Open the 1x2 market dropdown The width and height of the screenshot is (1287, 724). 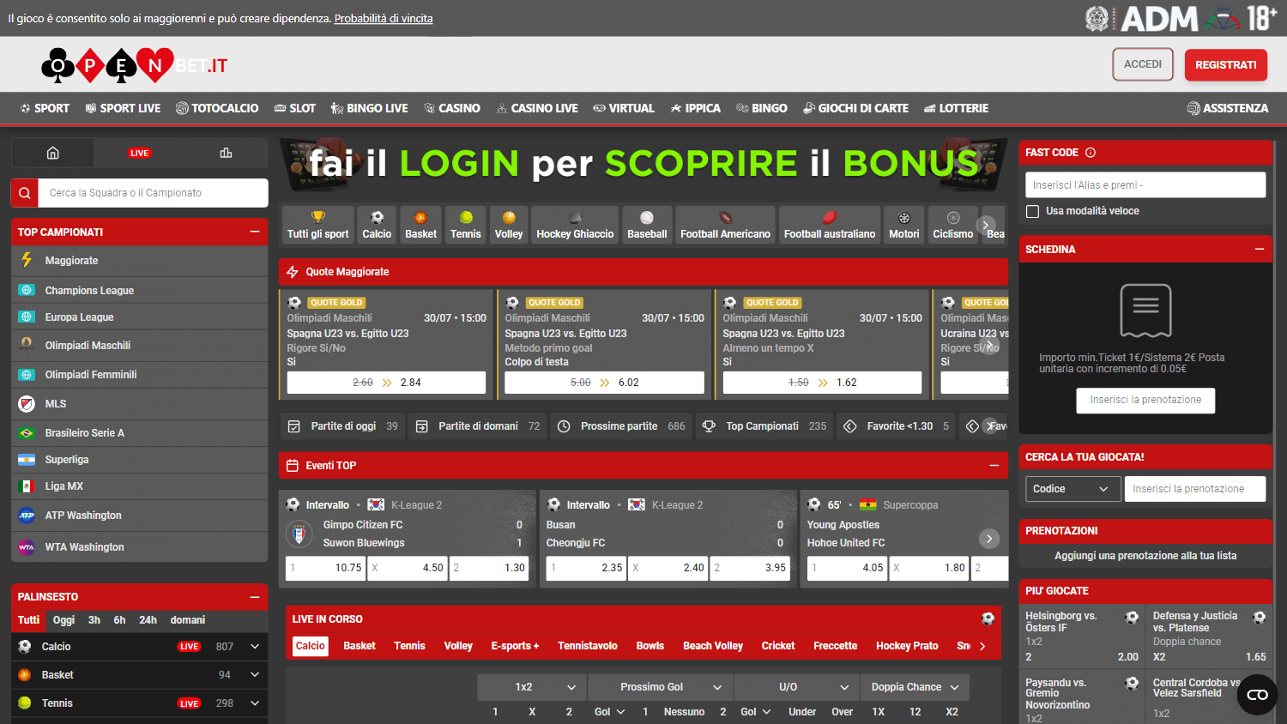click(532, 687)
